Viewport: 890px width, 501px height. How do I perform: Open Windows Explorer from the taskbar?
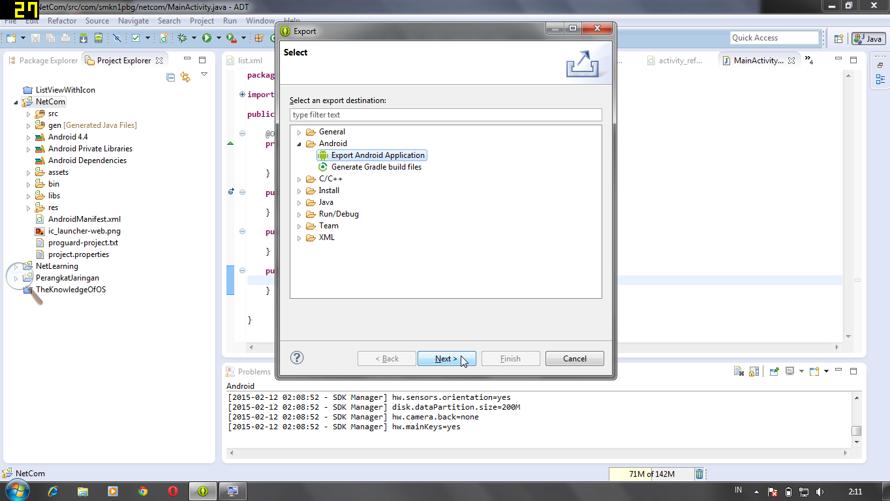coord(83,491)
